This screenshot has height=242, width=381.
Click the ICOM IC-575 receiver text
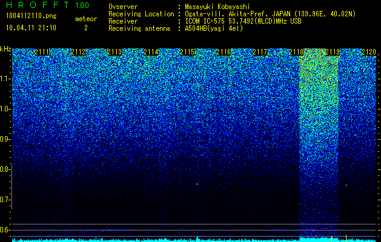(243, 21)
